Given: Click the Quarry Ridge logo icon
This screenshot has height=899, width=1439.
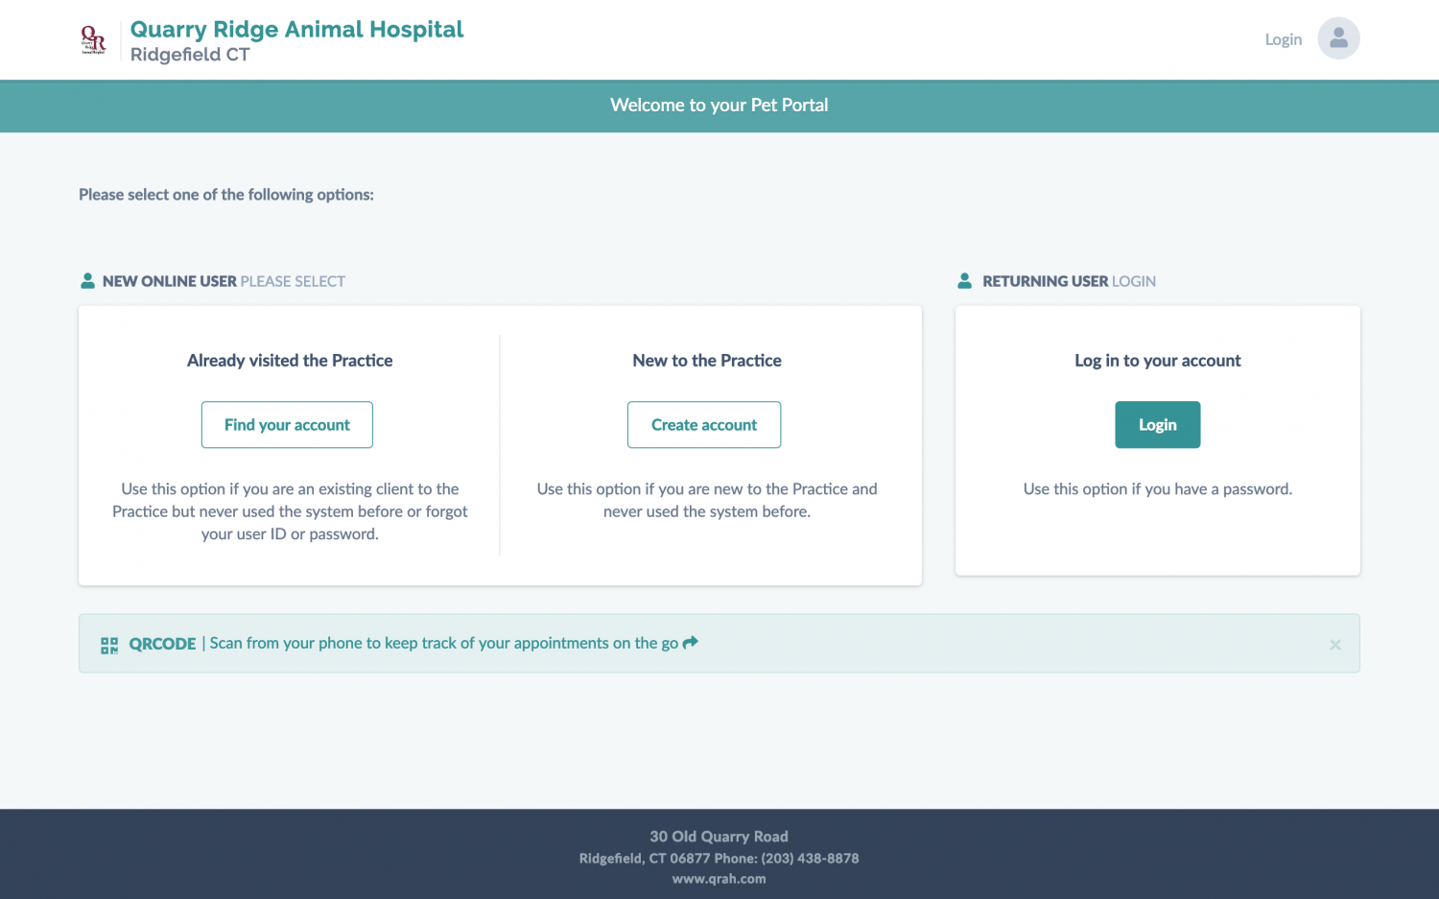Looking at the screenshot, I should 93,39.
